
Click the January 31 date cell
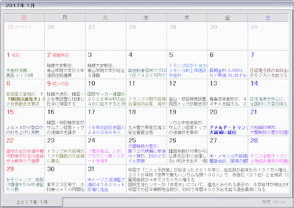click(x=106, y=179)
